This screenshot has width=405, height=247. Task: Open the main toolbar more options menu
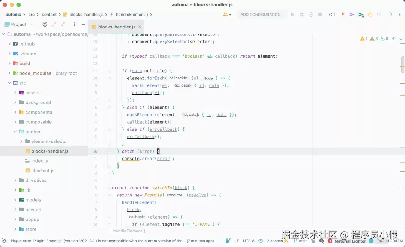[x=400, y=15]
